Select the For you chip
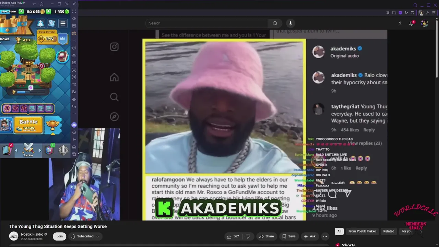This screenshot has height=247, width=439. [407, 231]
